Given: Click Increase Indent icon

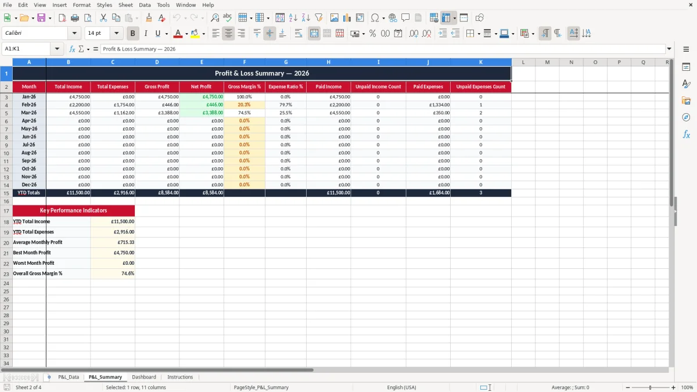Looking at the screenshot, I should (443, 34).
